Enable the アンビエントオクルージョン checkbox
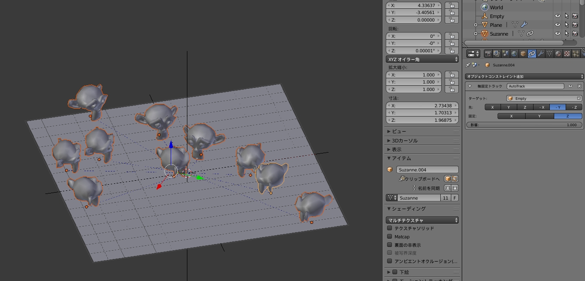585x281 pixels. pyautogui.click(x=389, y=261)
